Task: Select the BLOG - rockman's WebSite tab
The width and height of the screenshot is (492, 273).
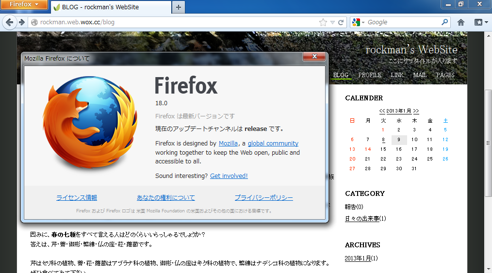Action: tap(111, 7)
